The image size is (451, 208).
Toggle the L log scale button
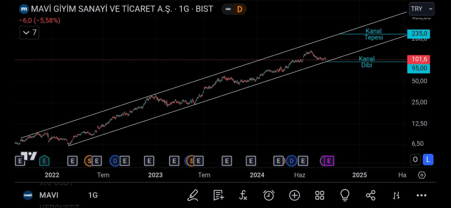(x=428, y=160)
